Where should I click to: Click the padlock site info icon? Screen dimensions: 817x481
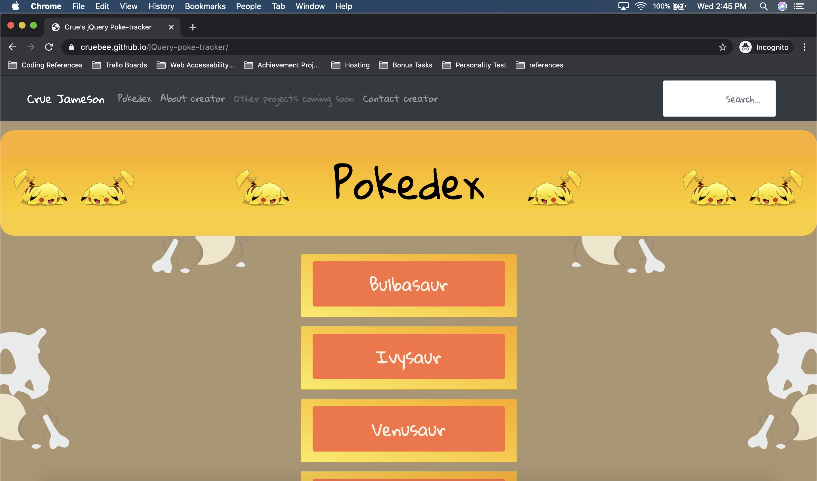tap(71, 47)
